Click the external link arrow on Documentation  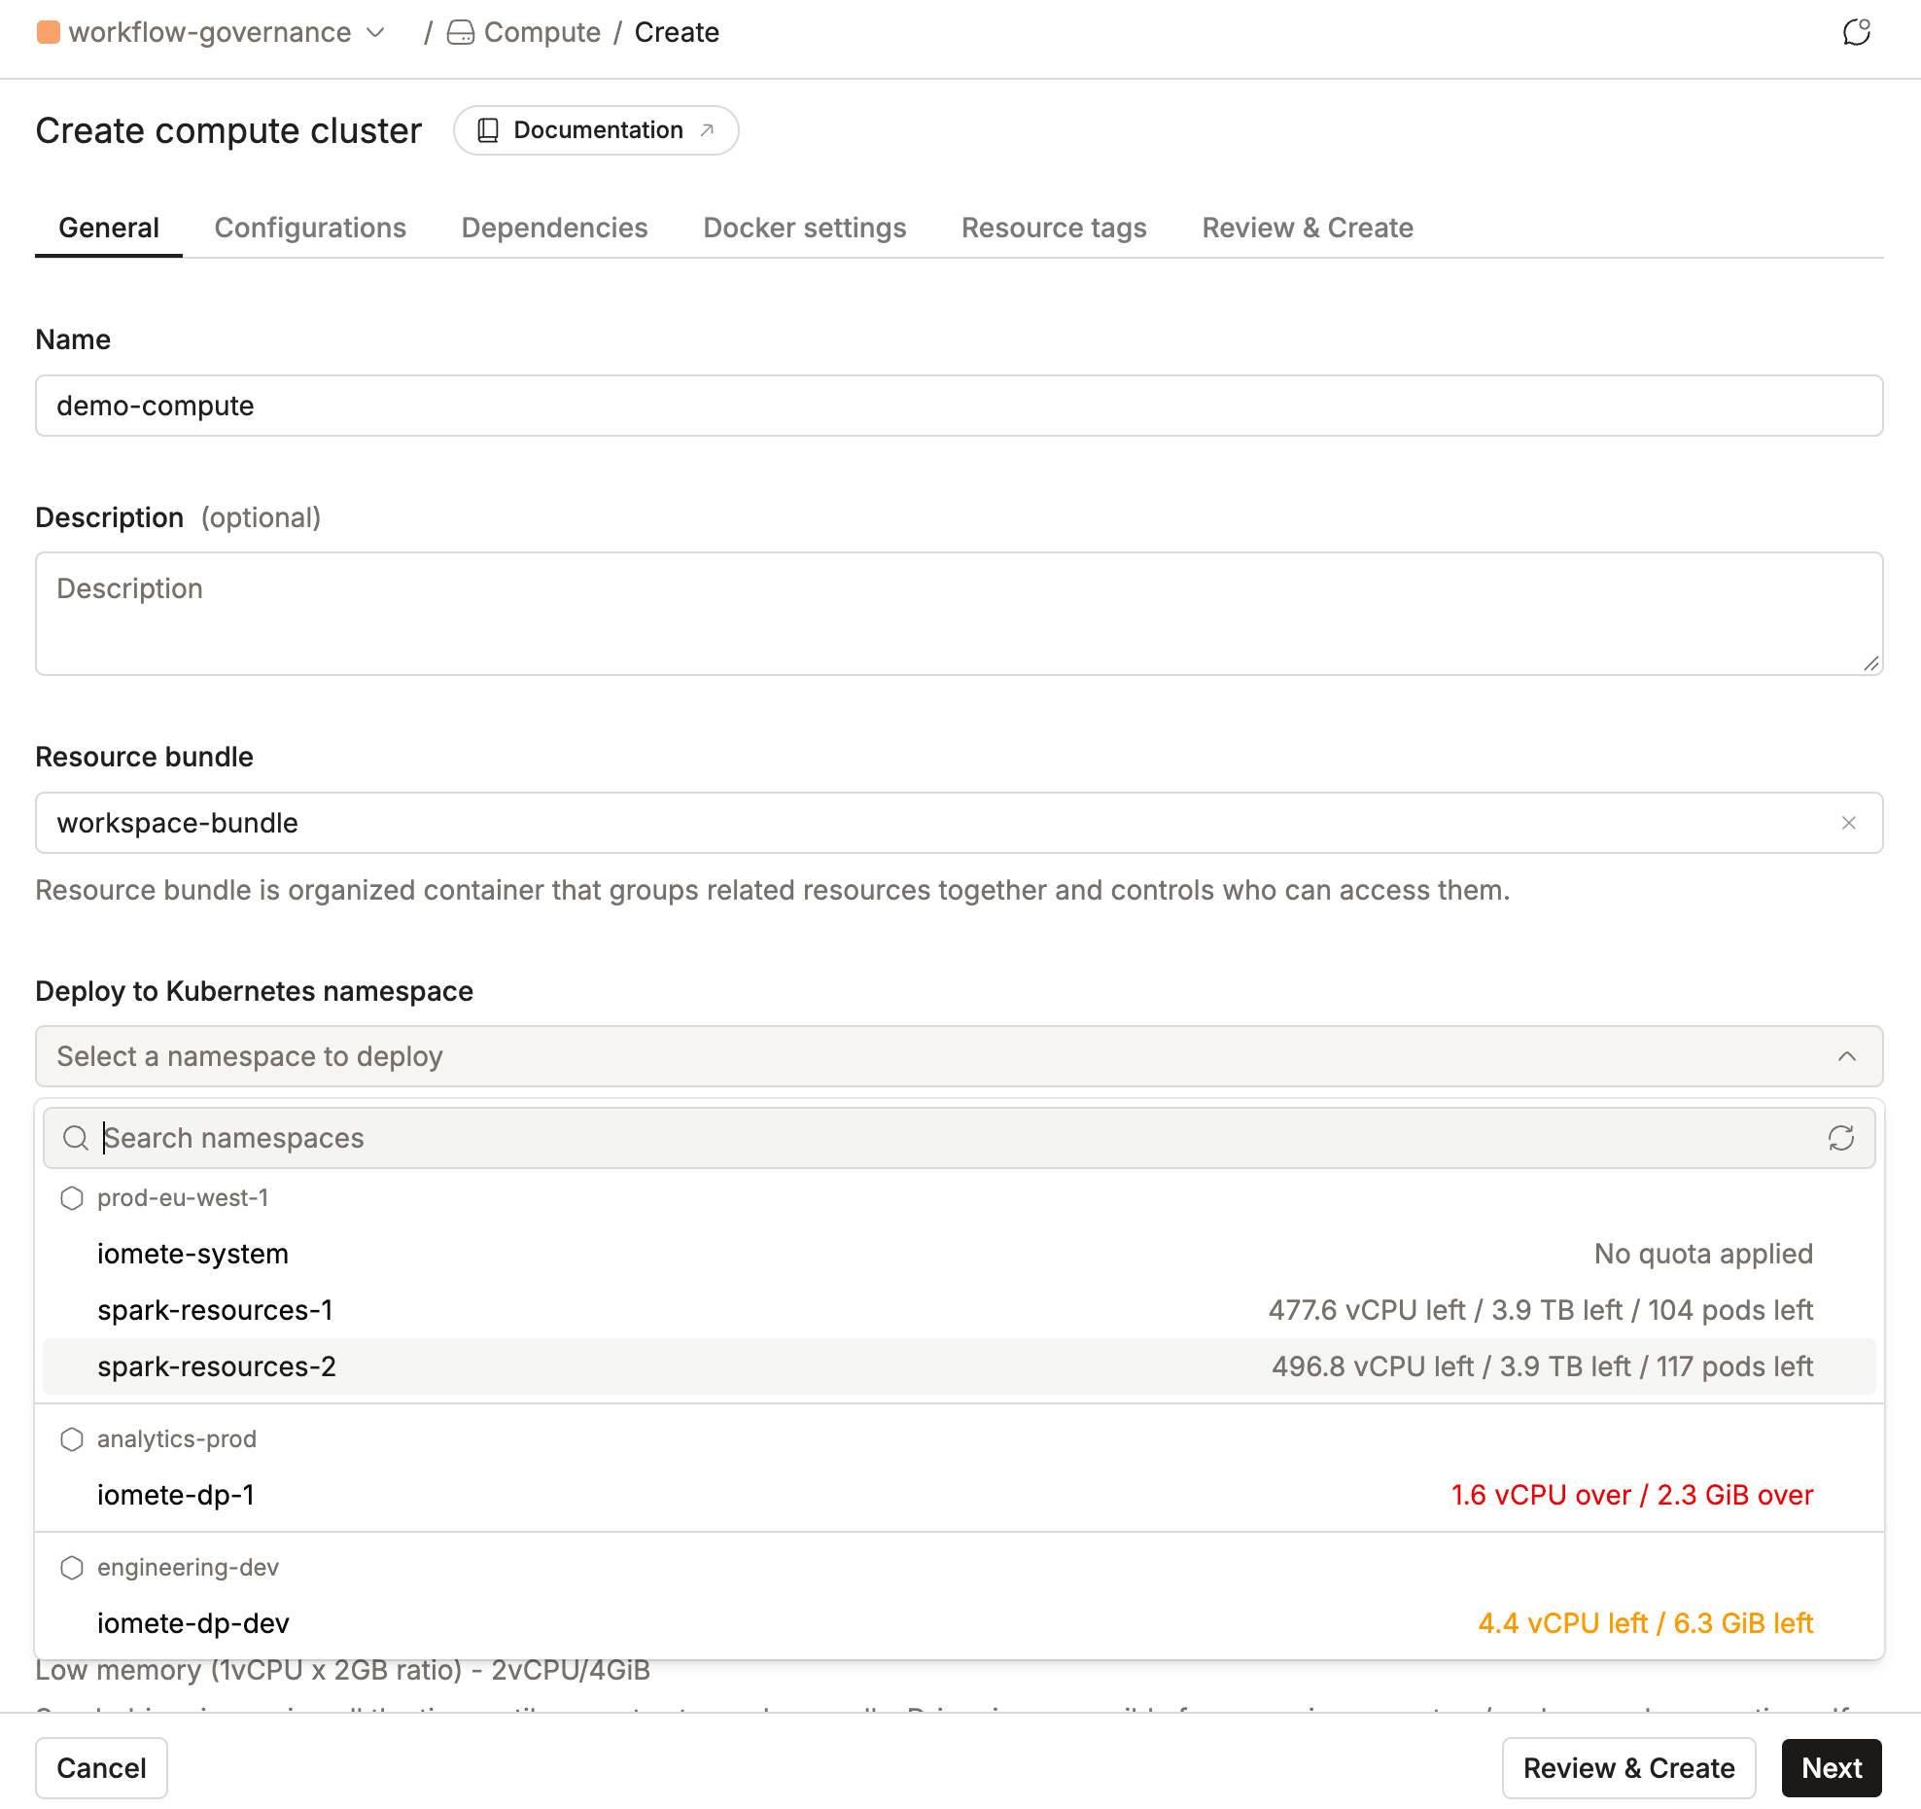coord(707,130)
